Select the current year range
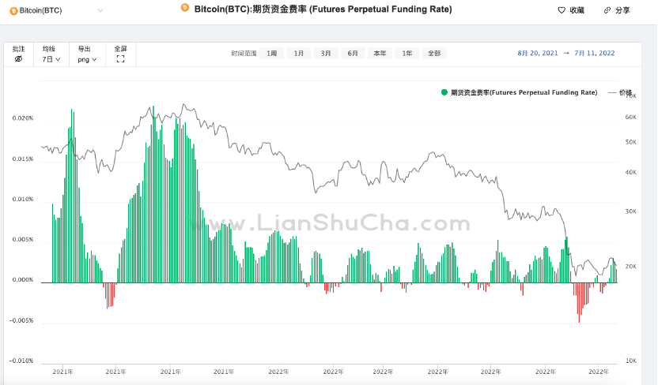658x385 pixels. click(x=380, y=54)
